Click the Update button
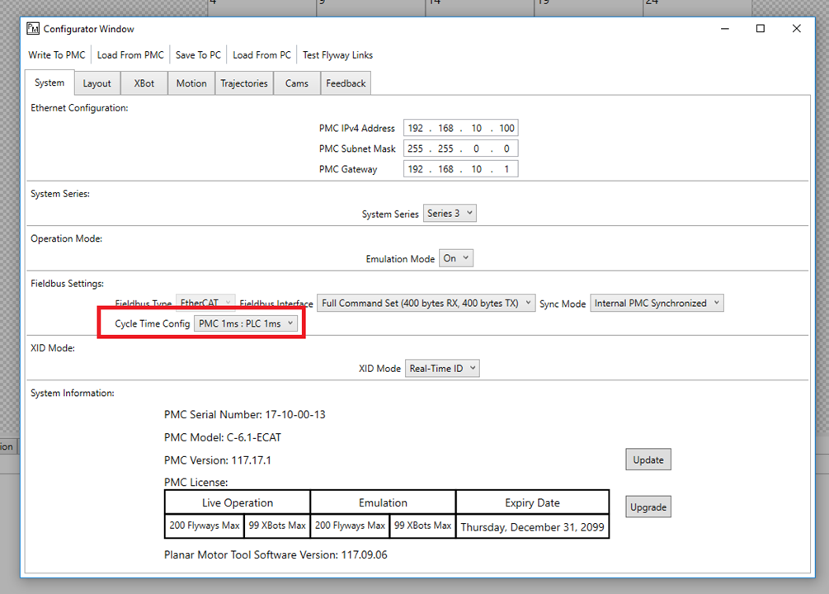Image resolution: width=829 pixels, height=594 pixels. (648, 460)
